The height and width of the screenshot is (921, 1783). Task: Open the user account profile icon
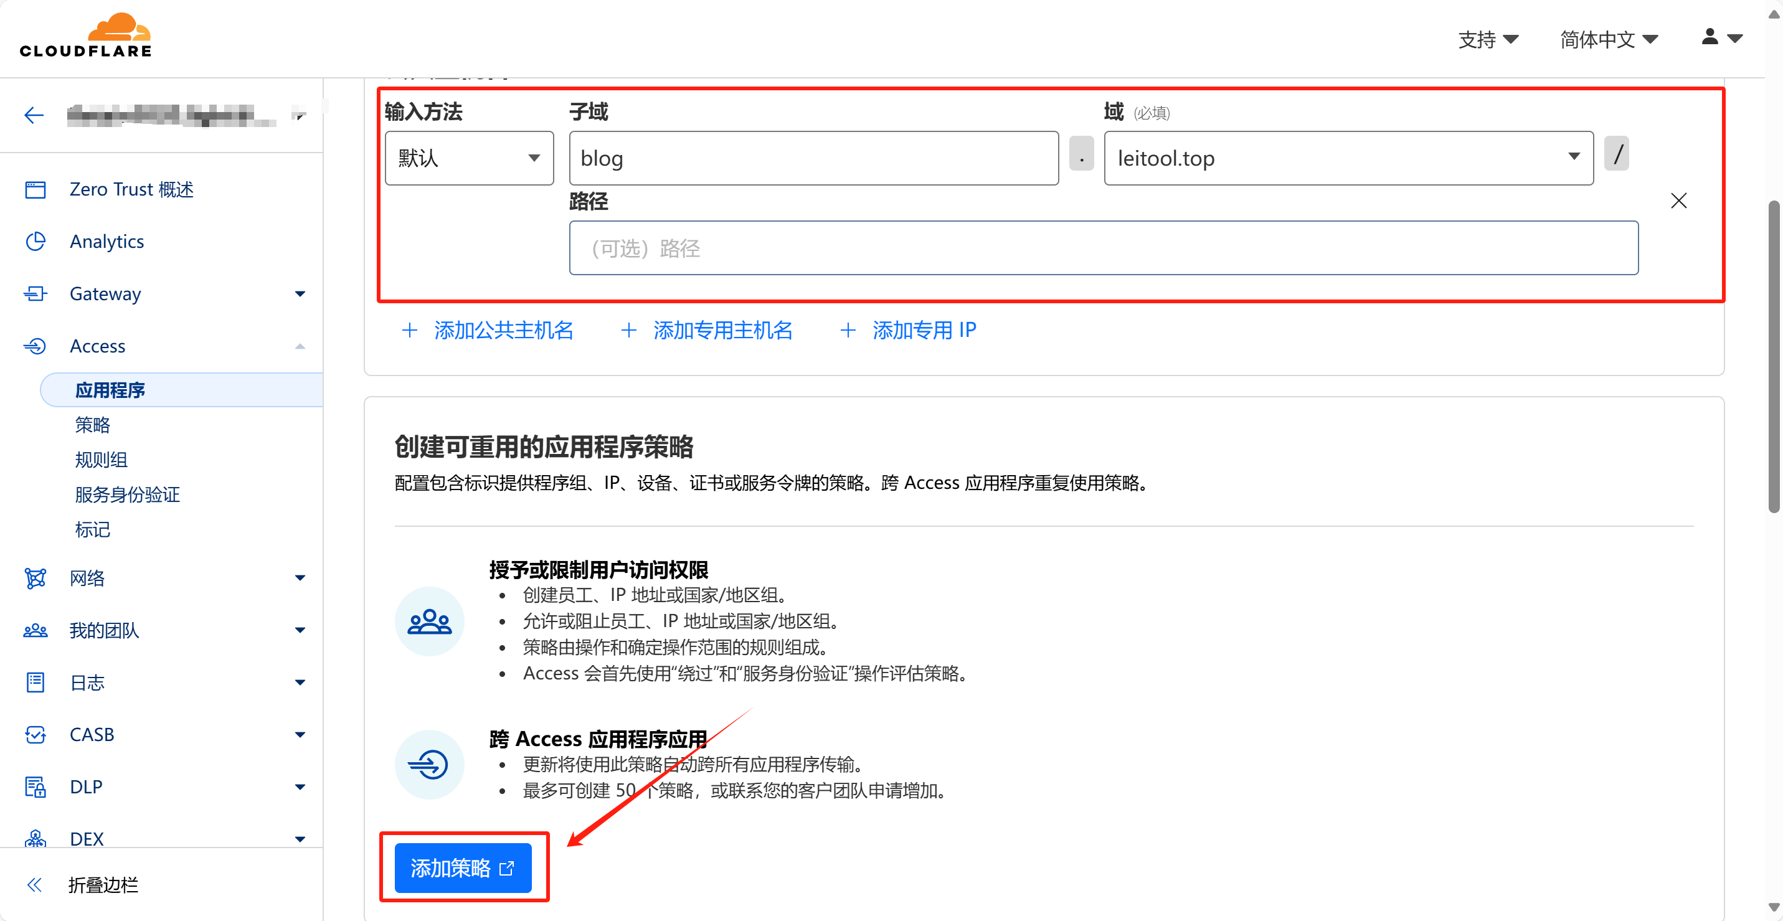click(x=1710, y=37)
